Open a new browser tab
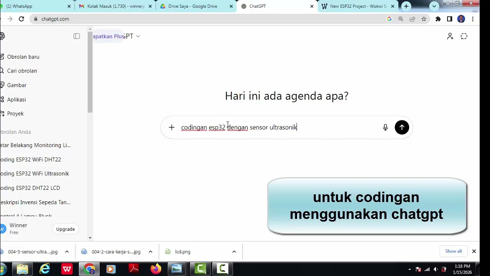The image size is (490, 276). (x=406, y=6)
